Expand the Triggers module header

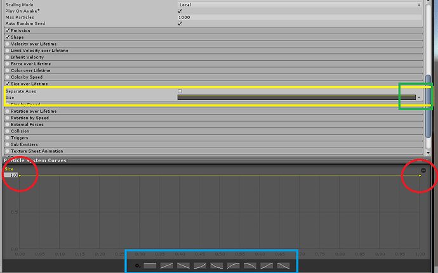pos(214,137)
